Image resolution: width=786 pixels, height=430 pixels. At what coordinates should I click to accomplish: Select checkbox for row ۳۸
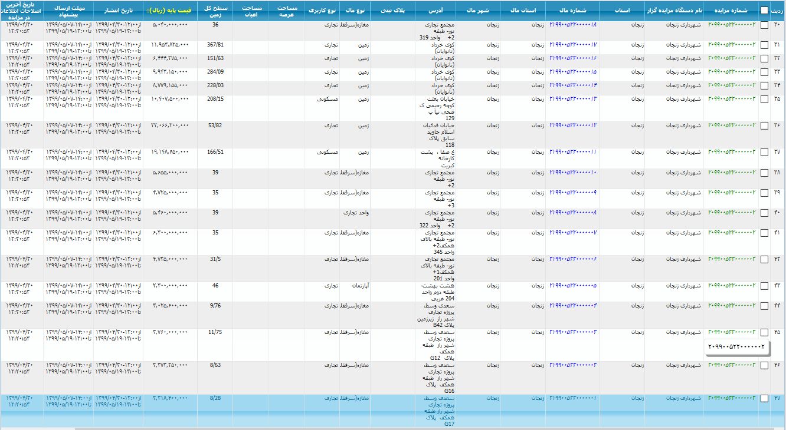[x=764, y=173]
